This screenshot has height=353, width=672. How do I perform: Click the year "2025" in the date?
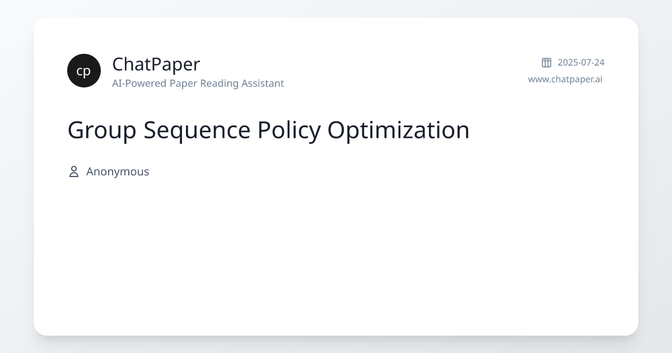point(567,62)
